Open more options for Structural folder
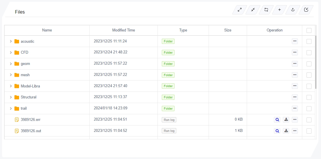This screenshot has width=321, height=159. click(x=295, y=97)
